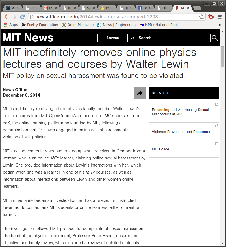Click the RELATED sidebar header
The height and width of the screenshot is (247, 226).
point(184,93)
